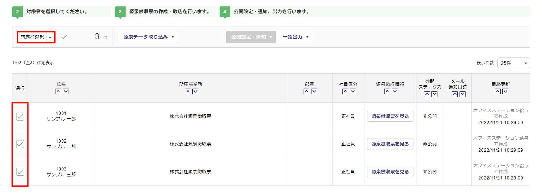This screenshot has width=542, height=193.
Task: Sort 部署 column descending
Action: click(314, 92)
